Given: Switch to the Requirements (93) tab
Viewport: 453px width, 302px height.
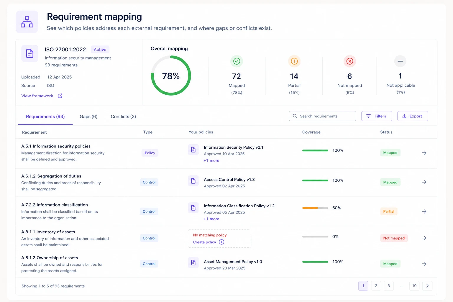Looking at the screenshot, I should click(45, 116).
